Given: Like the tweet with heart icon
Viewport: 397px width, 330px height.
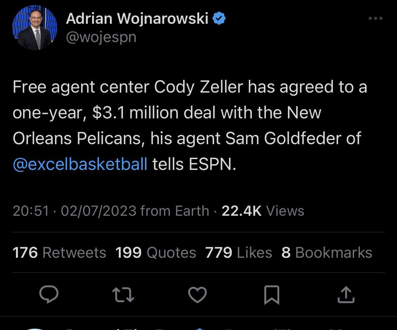Looking at the screenshot, I should point(197,294).
